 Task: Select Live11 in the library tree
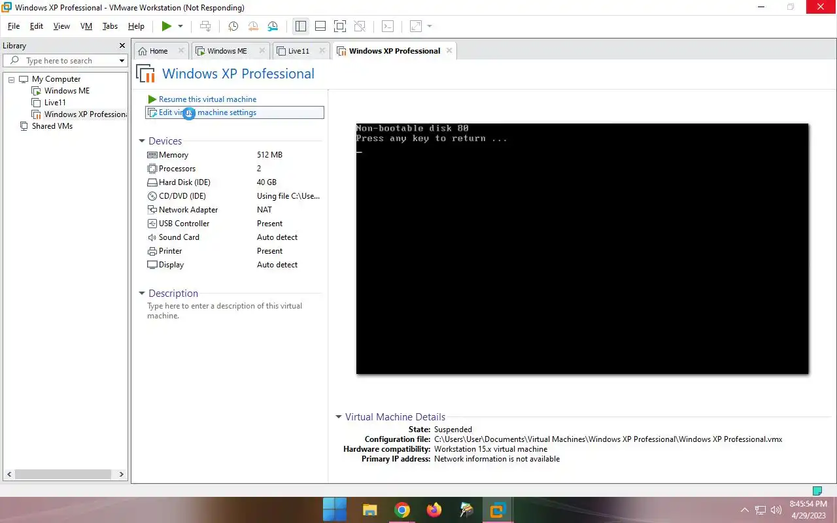pos(55,103)
